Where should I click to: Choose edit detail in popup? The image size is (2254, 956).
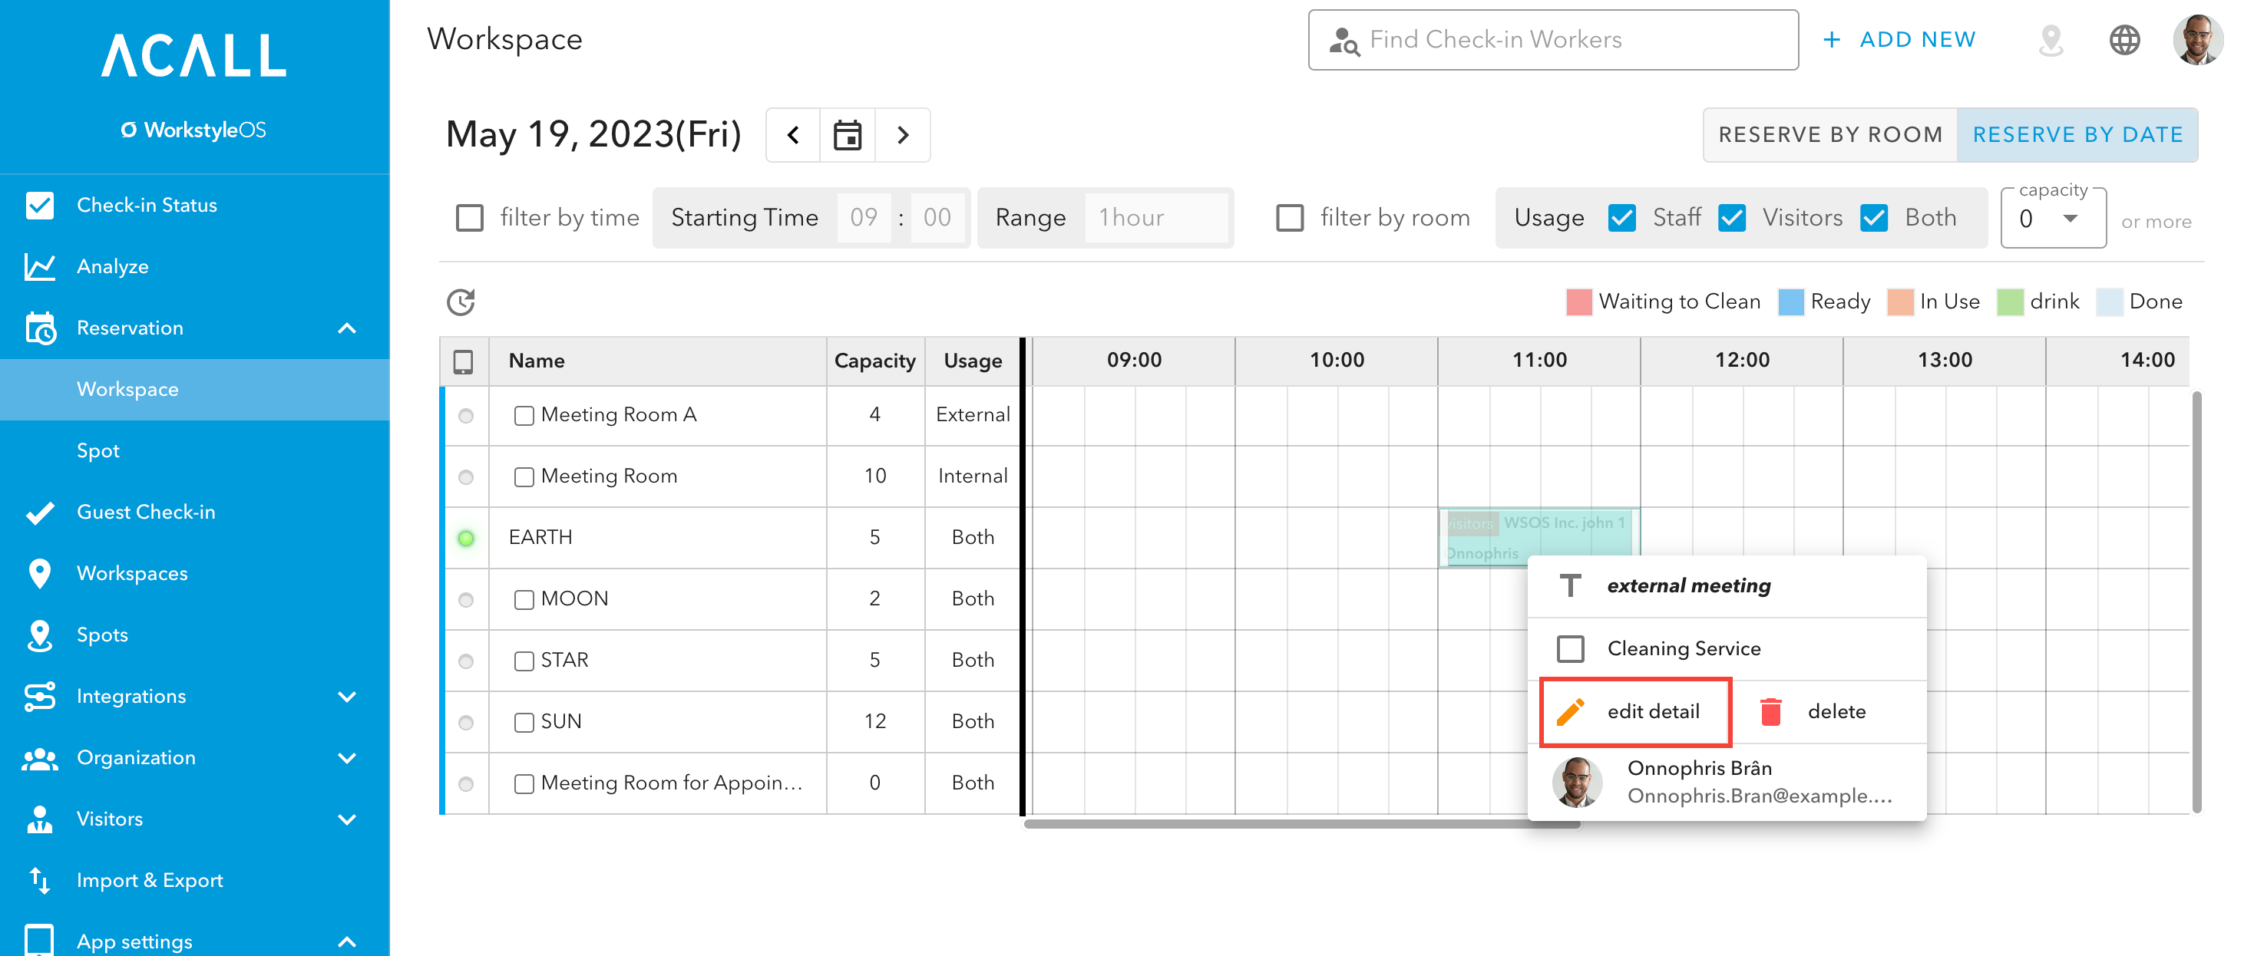1634,712
